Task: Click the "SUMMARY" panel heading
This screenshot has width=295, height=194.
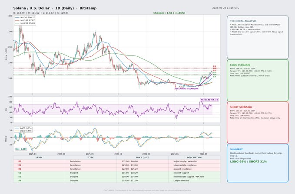Action: (236, 149)
